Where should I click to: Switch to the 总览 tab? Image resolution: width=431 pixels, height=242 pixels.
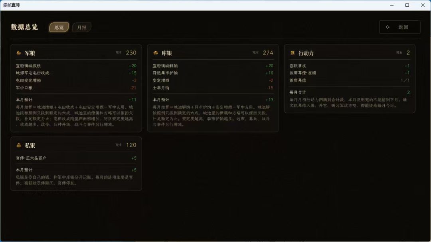click(x=59, y=27)
